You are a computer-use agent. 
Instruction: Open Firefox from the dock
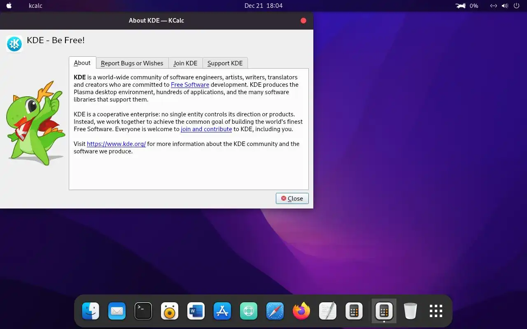[301, 311]
